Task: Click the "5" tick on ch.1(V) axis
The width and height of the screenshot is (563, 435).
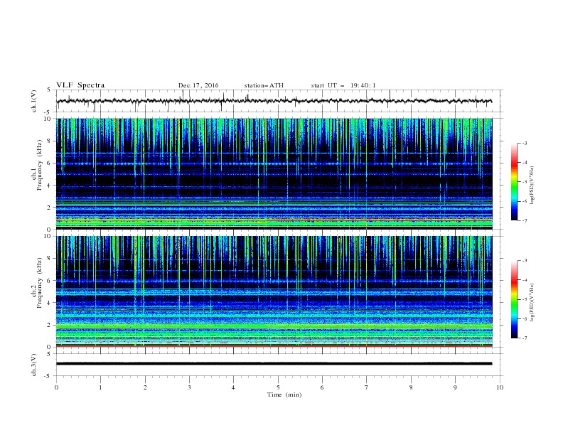Action: [x=49, y=90]
